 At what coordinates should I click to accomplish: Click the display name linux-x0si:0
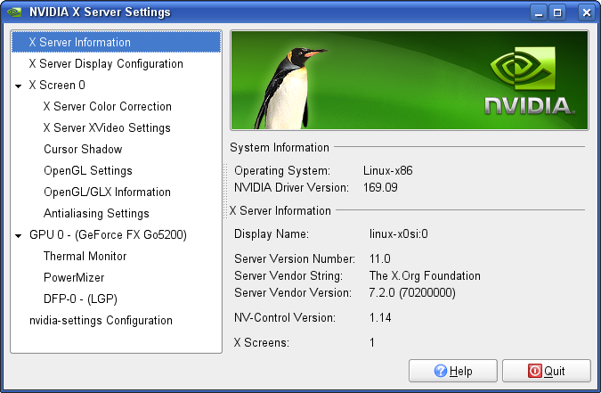(x=399, y=233)
